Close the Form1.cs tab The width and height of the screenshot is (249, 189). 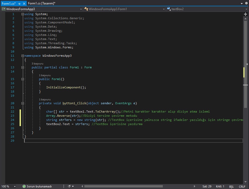click(x=24, y=3)
